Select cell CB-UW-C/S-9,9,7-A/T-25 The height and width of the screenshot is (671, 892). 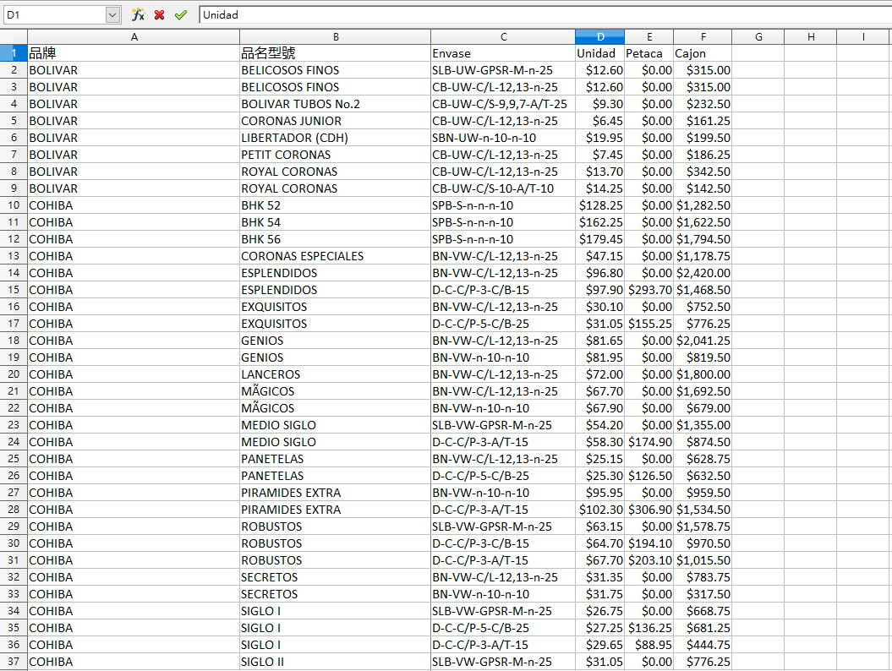point(503,104)
